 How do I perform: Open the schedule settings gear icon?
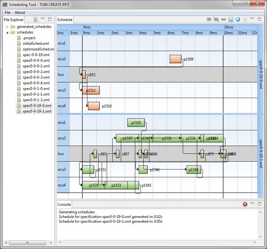tap(245, 19)
